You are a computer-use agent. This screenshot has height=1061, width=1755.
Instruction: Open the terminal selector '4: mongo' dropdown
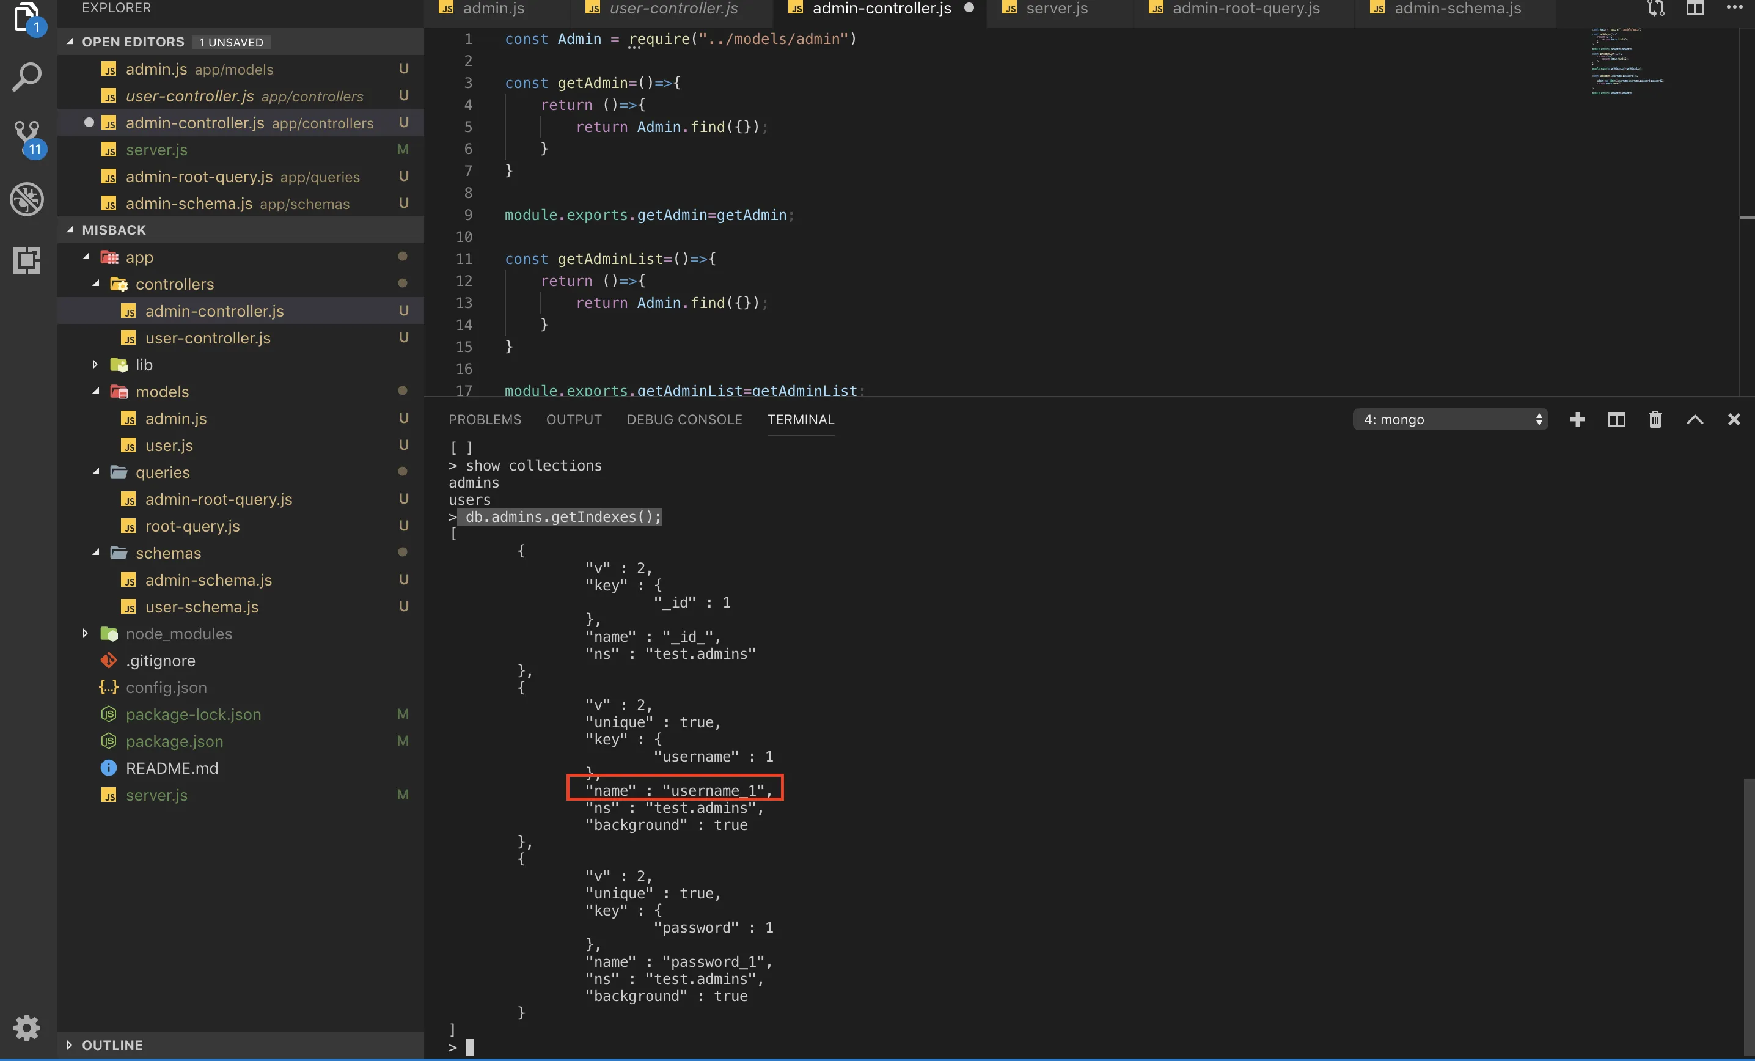[x=1449, y=420]
